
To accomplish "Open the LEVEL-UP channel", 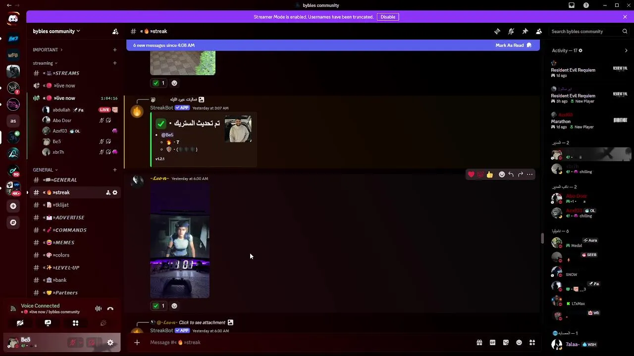I will (x=74, y=267).
